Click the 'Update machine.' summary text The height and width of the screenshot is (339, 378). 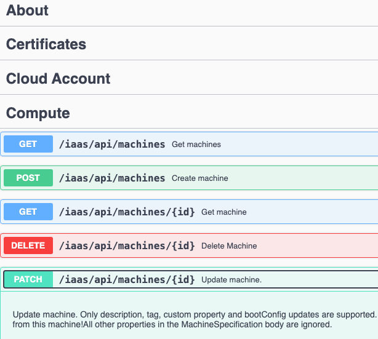[231, 280]
